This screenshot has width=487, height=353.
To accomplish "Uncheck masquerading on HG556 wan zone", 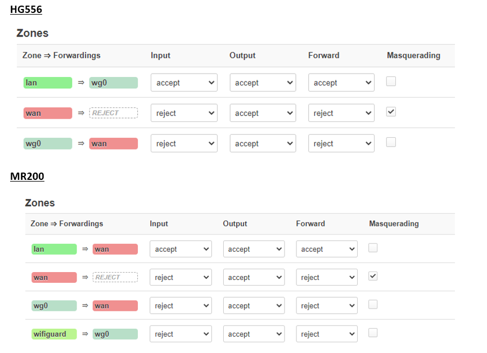I will [x=391, y=112].
